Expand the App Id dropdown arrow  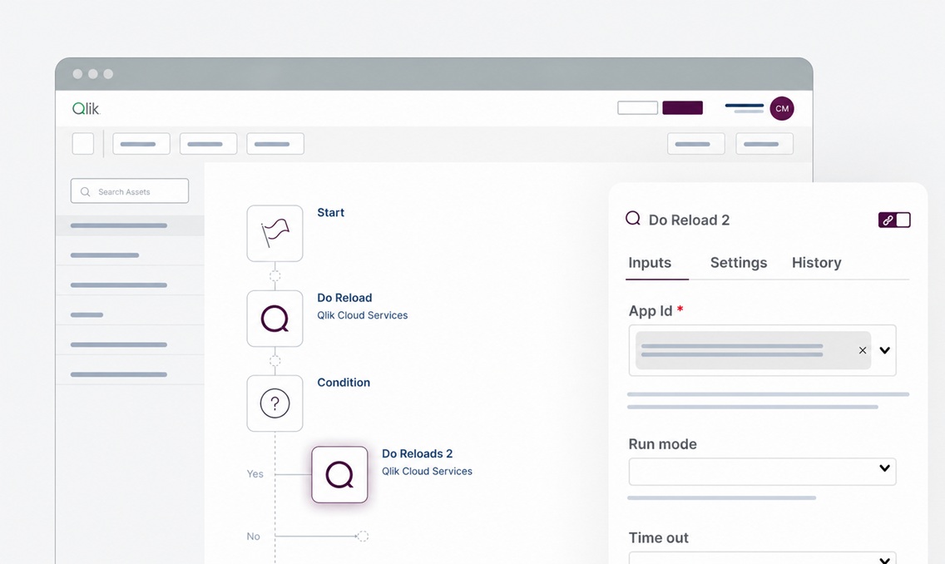885,350
